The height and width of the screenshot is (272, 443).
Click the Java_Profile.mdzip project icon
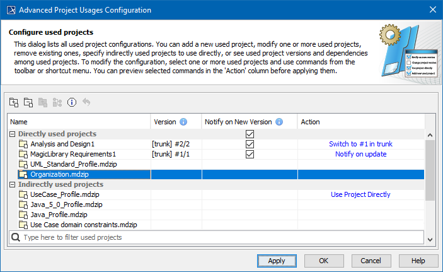point(24,215)
